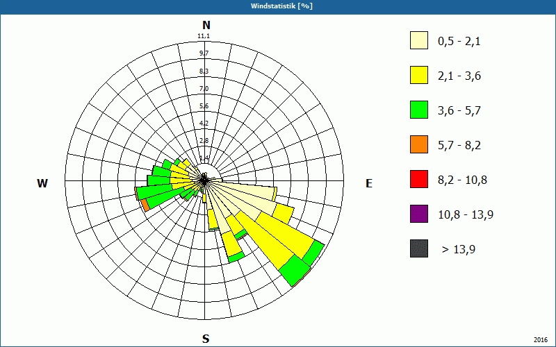This screenshot has height=347, width=556.
Task: Click the legend text '2,1 - 3,6'
Action: pyautogui.click(x=459, y=76)
